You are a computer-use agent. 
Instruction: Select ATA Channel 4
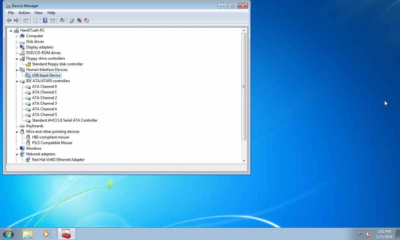pyautogui.click(x=44, y=109)
